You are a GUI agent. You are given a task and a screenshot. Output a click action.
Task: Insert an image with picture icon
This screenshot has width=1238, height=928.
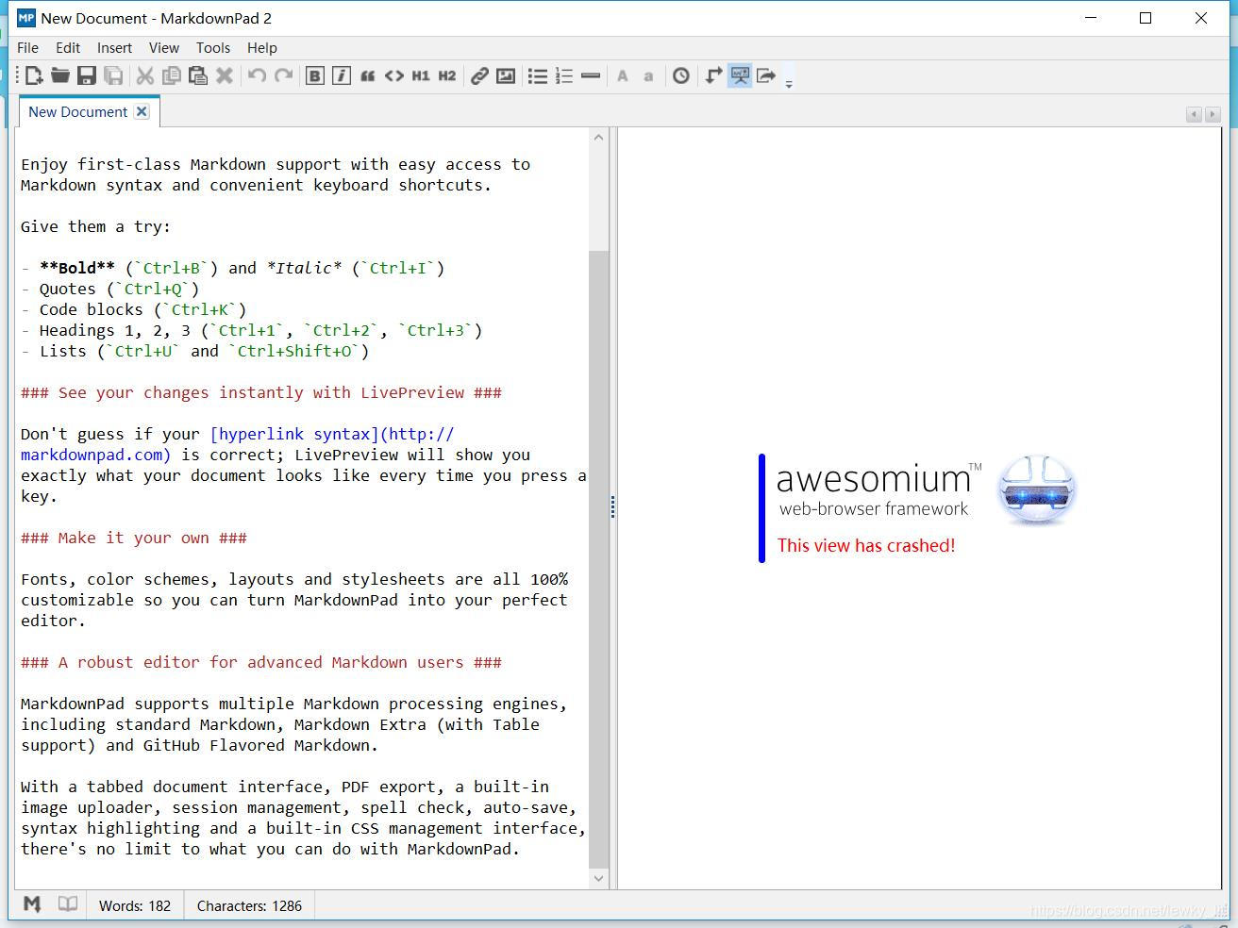(506, 76)
